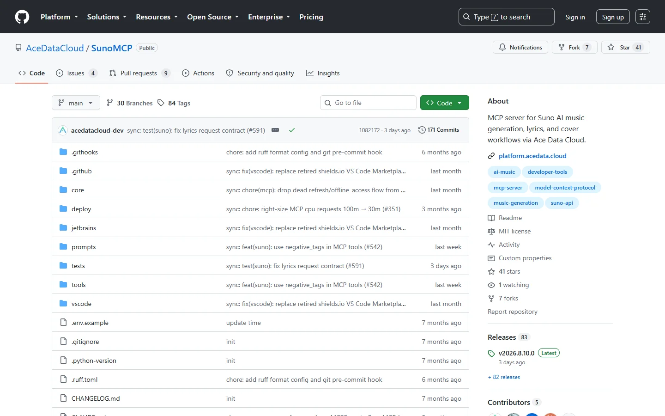
Task: Click the Pricing link
Action: (x=311, y=17)
